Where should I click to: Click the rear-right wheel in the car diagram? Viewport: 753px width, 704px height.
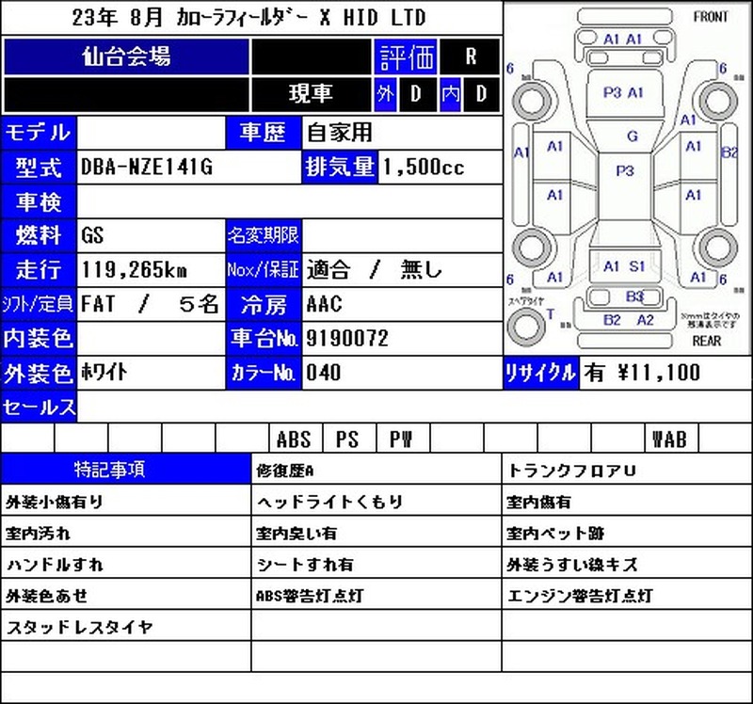[x=718, y=248]
